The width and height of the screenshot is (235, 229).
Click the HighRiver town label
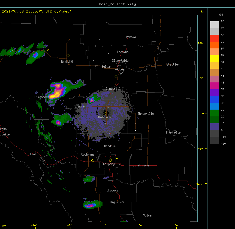[x=117, y=202]
